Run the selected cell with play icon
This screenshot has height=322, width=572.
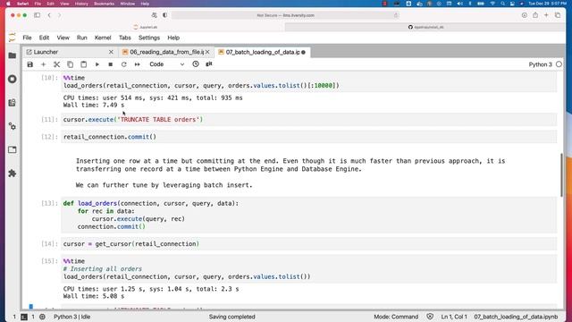pyautogui.click(x=97, y=64)
